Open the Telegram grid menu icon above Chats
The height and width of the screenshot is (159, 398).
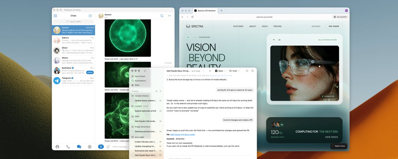[x=55, y=16]
